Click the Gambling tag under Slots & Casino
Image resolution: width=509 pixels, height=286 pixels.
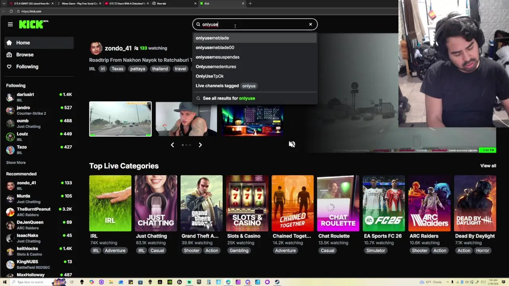point(239,251)
